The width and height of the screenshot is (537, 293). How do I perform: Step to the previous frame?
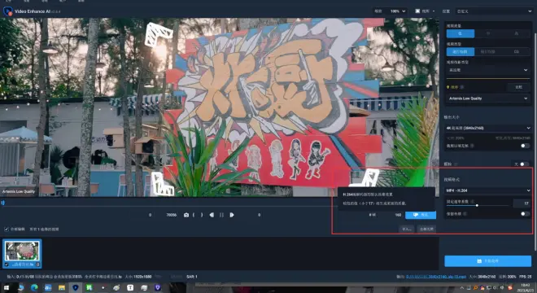point(212,215)
